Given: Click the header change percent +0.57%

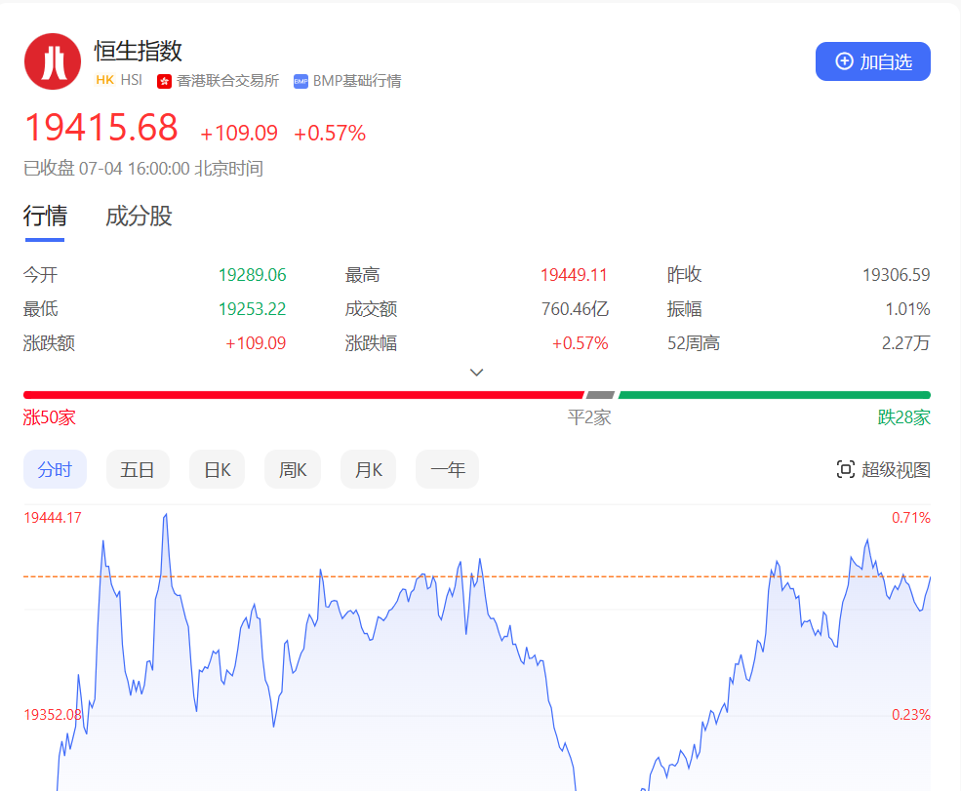Looking at the screenshot, I should [330, 133].
